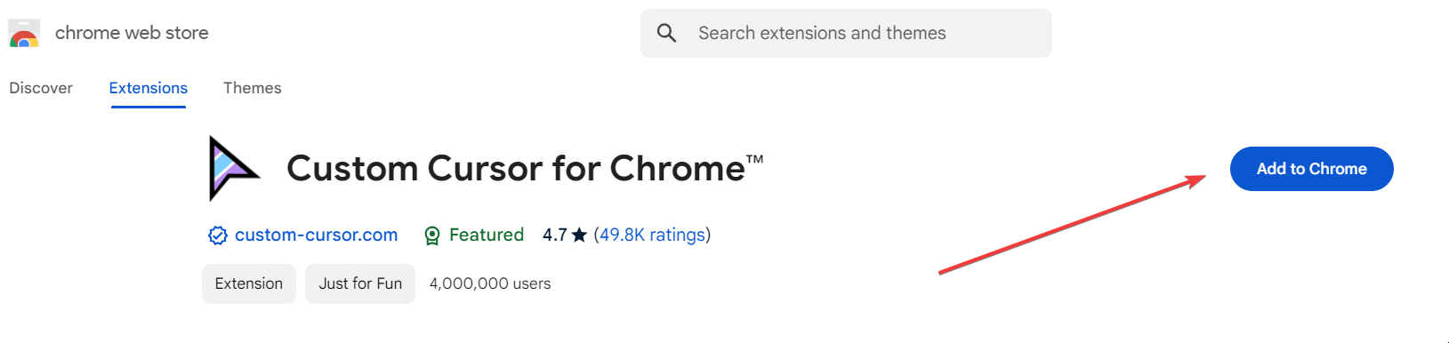Open the Discover tab
The width and height of the screenshot is (1449, 343).
coord(41,88)
